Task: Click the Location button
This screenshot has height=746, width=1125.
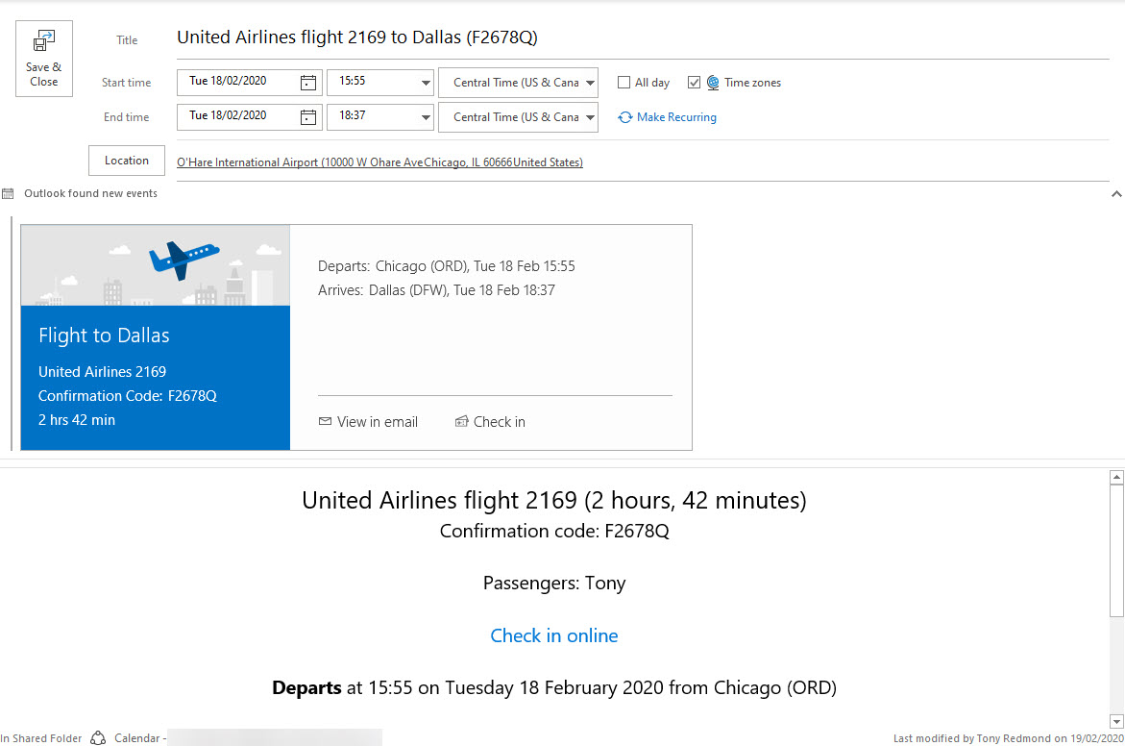Action: [x=127, y=161]
